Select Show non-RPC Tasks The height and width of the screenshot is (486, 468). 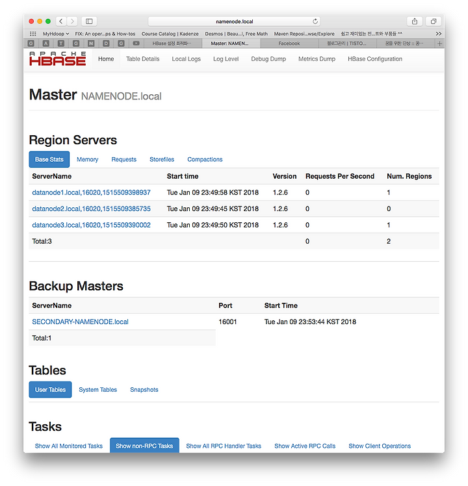(x=144, y=446)
